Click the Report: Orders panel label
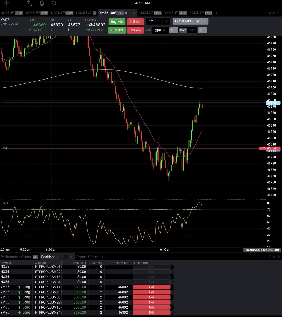Viewport: 282px width, 317px height. point(87,257)
